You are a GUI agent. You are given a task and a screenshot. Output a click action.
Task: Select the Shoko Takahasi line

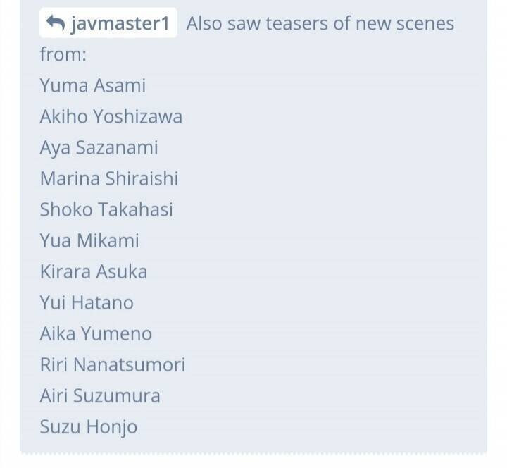pyautogui.click(x=106, y=209)
